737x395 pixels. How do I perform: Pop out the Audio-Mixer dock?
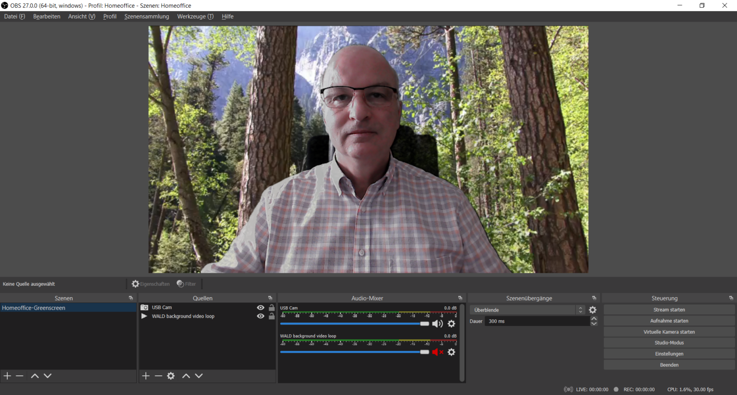[460, 298]
